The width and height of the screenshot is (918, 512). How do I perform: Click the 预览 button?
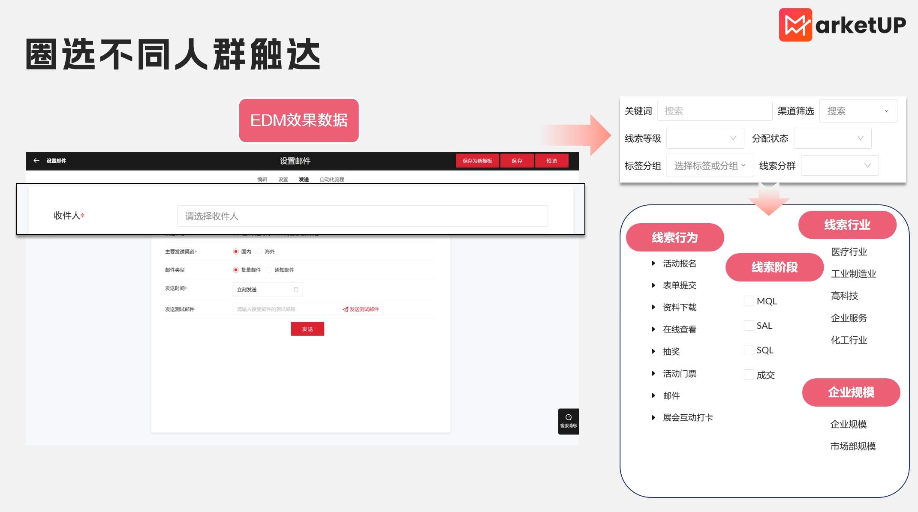click(x=552, y=161)
